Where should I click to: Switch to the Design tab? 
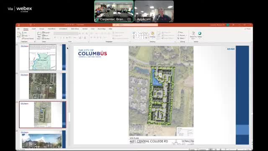pos(42,29)
